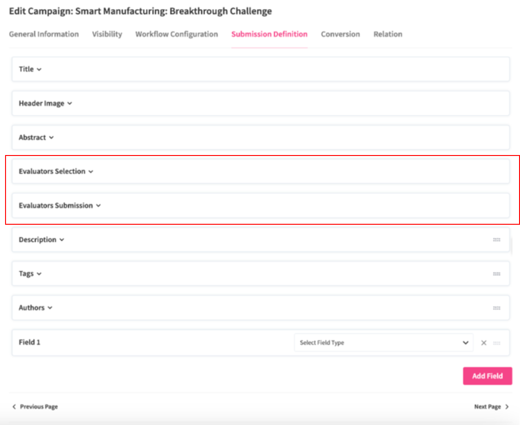Remove Field 1 with the X icon
The height and width of the screenshot is (425, 520).
point(484,343)
